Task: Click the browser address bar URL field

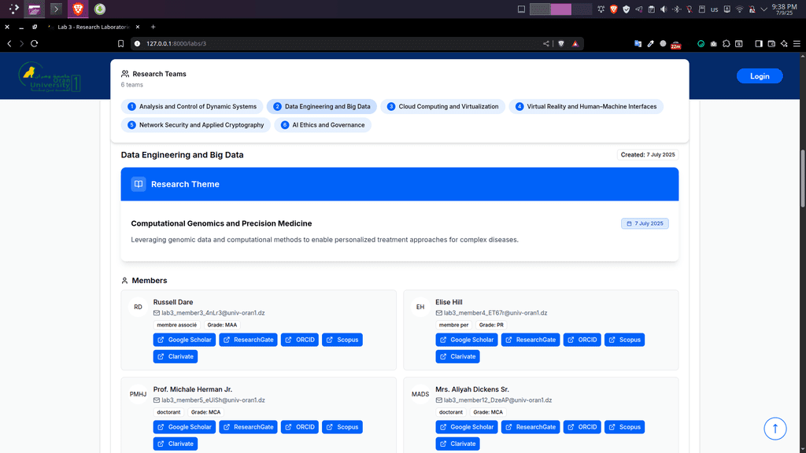Action: (331, 44)
